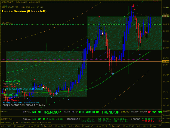
Task: Click the red down-arrow sell signal at chart top
Action: click(133, 6)
